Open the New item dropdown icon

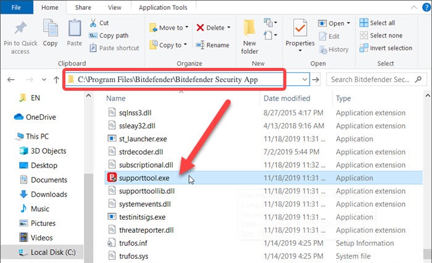pyautogui.click(x=270, y=23)
